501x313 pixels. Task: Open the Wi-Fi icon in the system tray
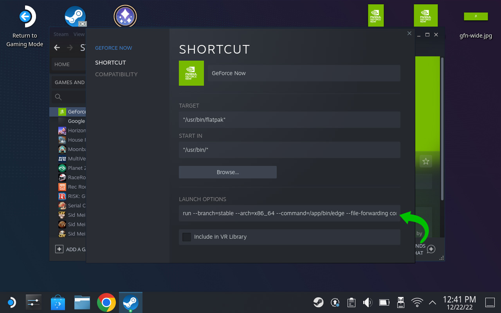pyautogui.click(x=417, y=302)
